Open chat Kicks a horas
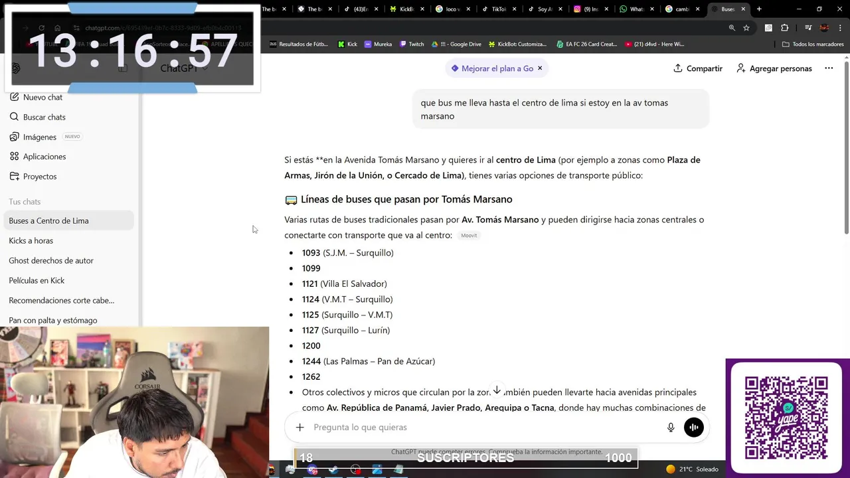Screen dimensions: 850x478 pyautogui.click(x=69, y=241)
